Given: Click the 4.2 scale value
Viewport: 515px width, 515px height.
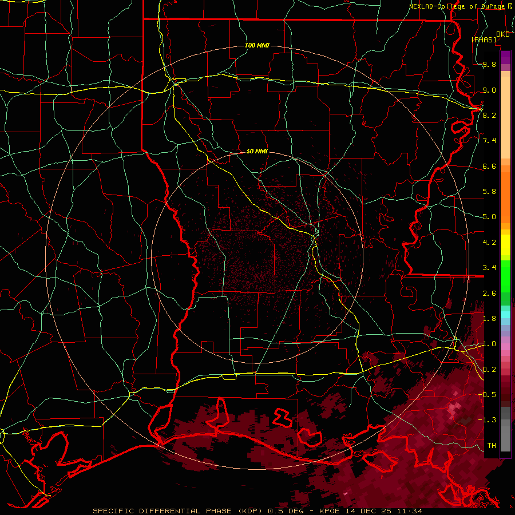Looking at the screenshot, I should 489,243.
